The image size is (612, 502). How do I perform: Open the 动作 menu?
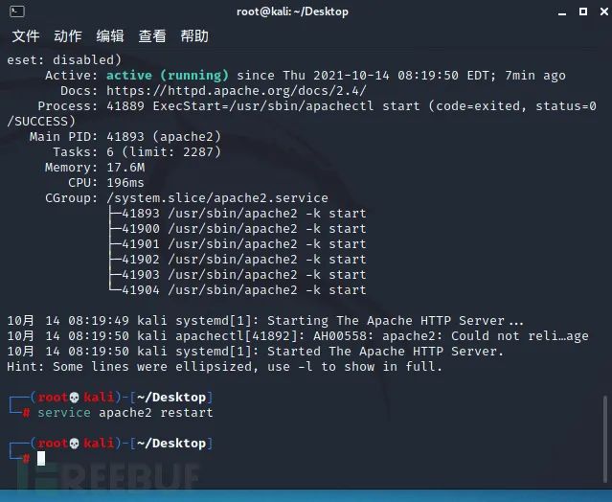[68, 36]
